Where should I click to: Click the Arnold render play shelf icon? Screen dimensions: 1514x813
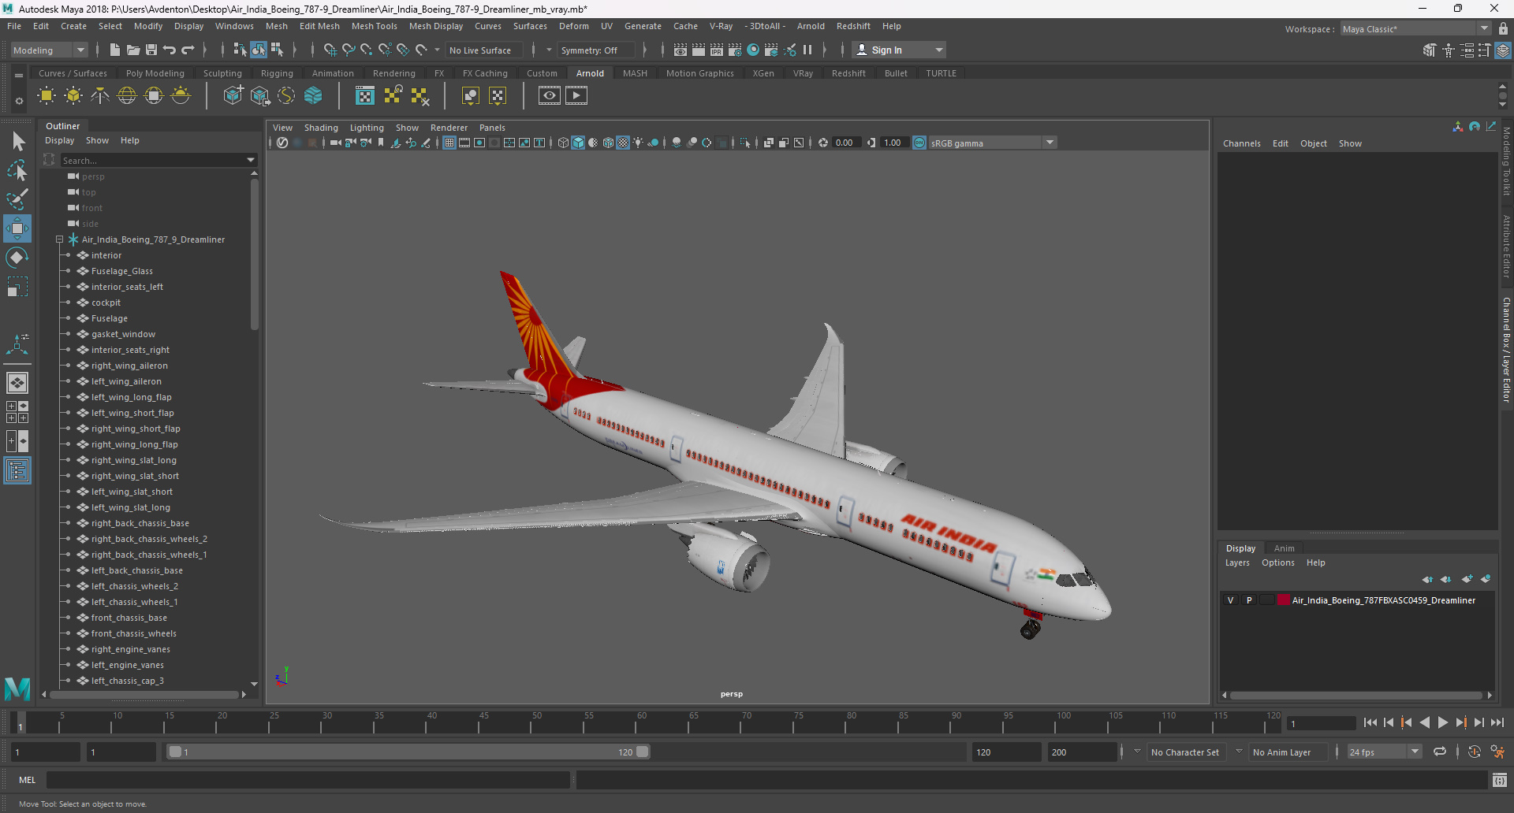576,96
